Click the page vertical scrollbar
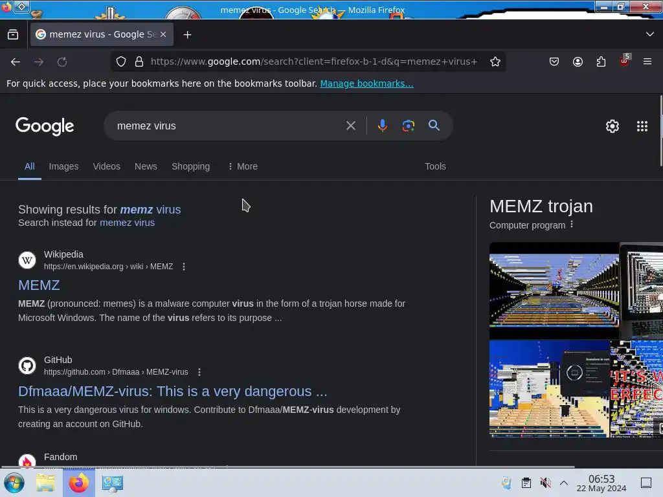The height and width of the screenshot is (497, 663). [661, 131]
